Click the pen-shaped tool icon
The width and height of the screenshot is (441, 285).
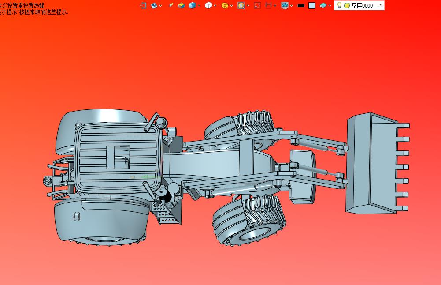(171, 5)
